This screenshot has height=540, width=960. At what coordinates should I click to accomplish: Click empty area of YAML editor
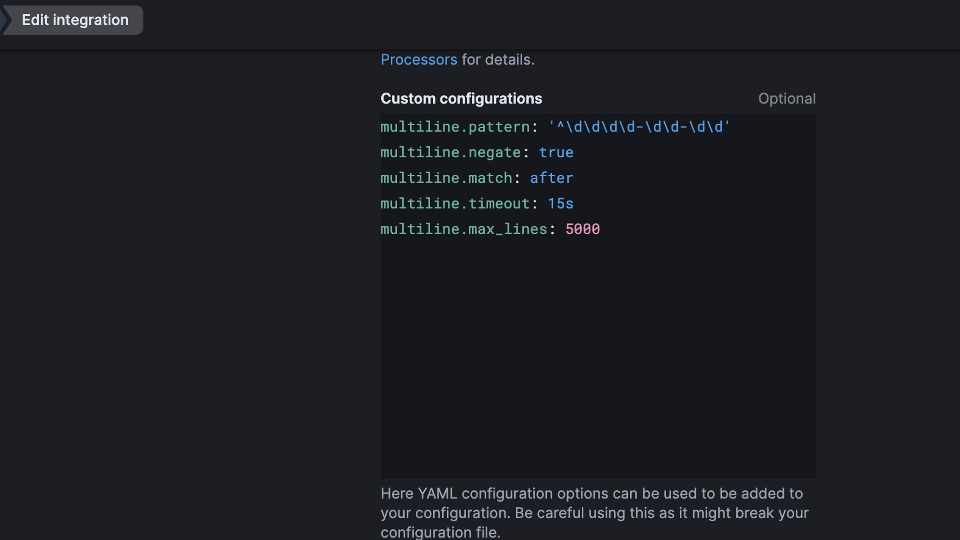[598, 353]
